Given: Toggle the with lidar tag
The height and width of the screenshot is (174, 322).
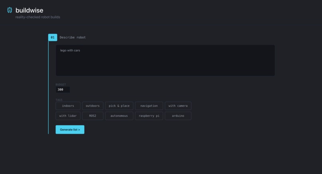Looking at the screenshot, I should (68, 116).
